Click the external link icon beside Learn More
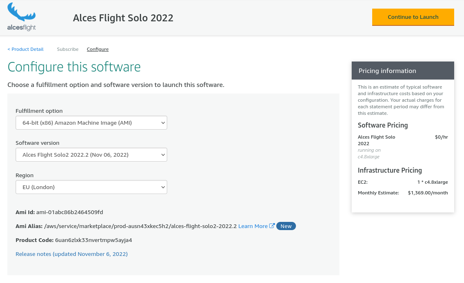 (272, 226)
